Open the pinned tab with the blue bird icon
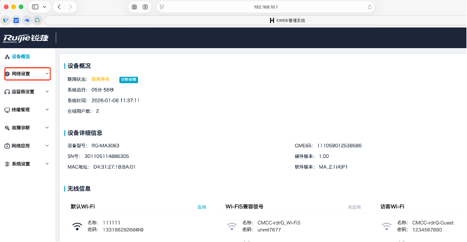Viewport: 467px width, 242px height. pyautogui.click(x=27, y=21)
